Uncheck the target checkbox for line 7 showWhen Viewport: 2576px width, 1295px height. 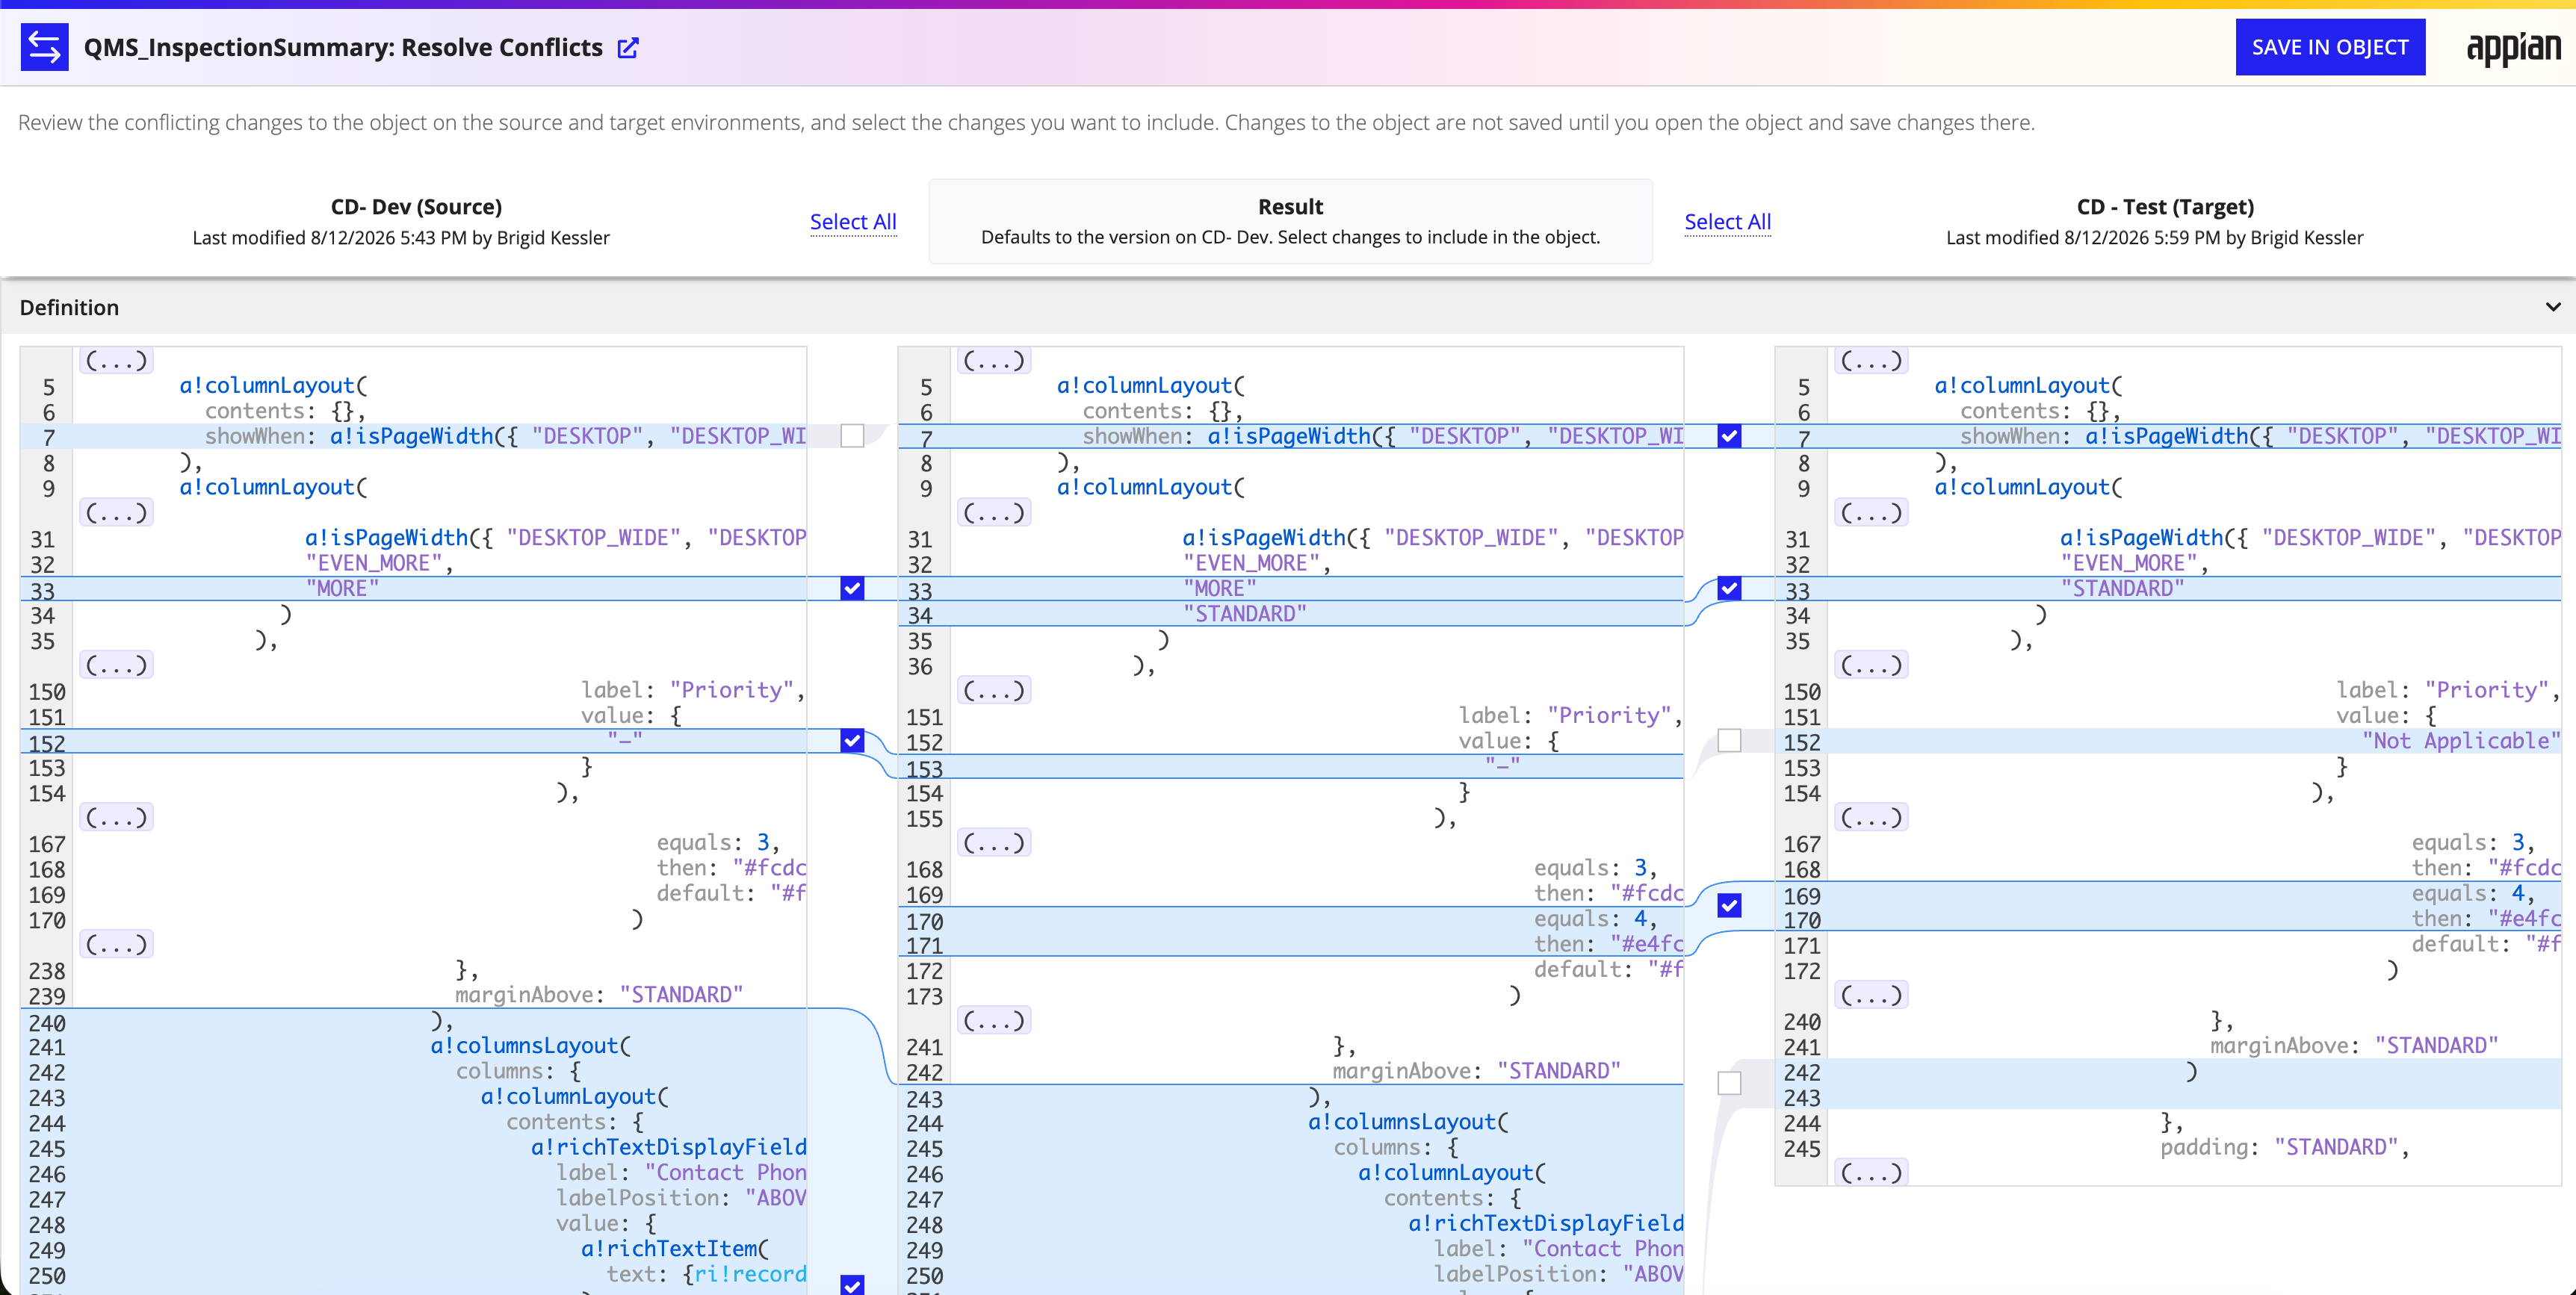(1729, 436)
